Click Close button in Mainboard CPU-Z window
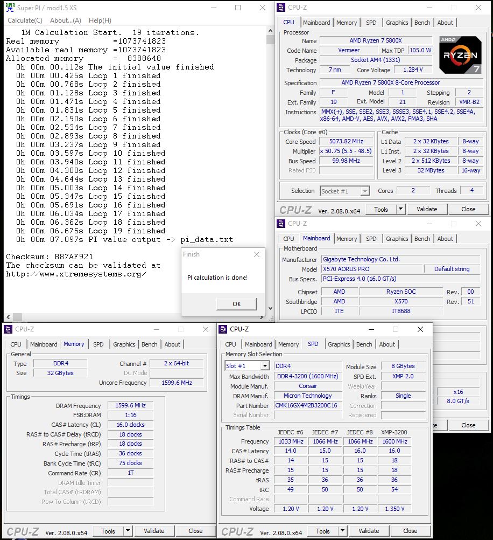Screen dimensions: 493x540 468,425
